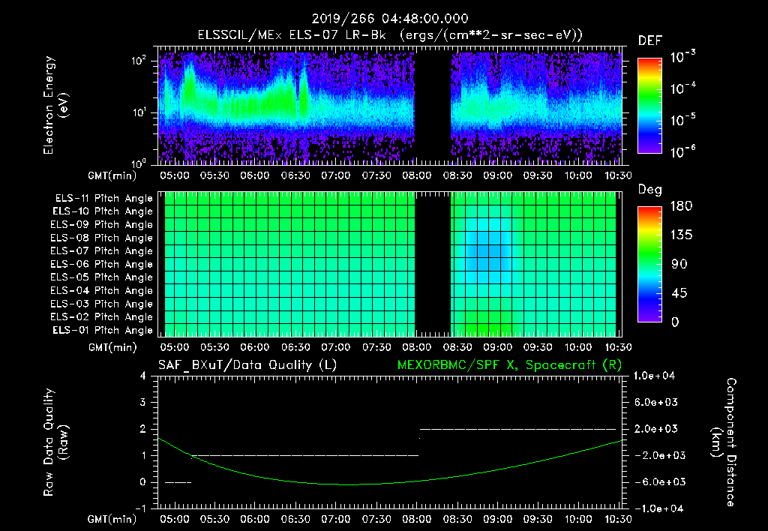The width and height of the screenshot is (768, 531).
Task: Click the 90 tick on the Deg colorbar
Action: pos(681,264)
